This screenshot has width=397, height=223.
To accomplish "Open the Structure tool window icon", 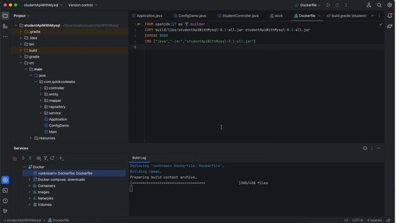I will tap(5, 26).
